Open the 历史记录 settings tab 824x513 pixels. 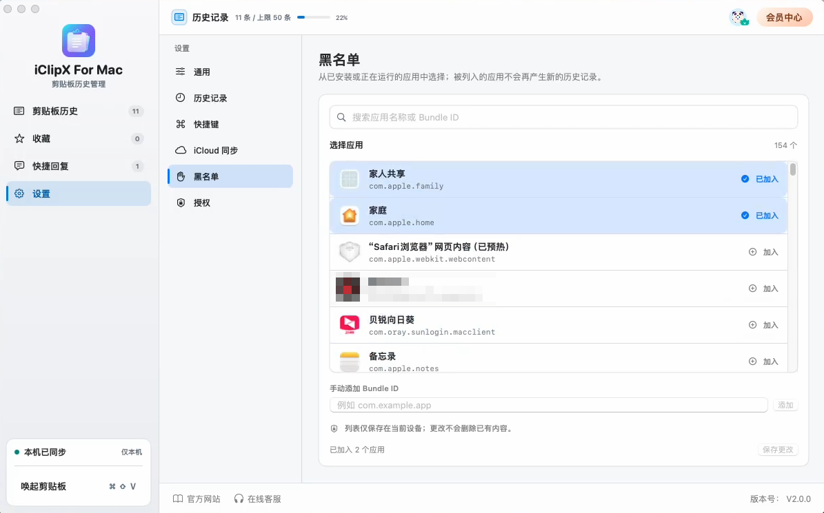click(x=230, y=98)
